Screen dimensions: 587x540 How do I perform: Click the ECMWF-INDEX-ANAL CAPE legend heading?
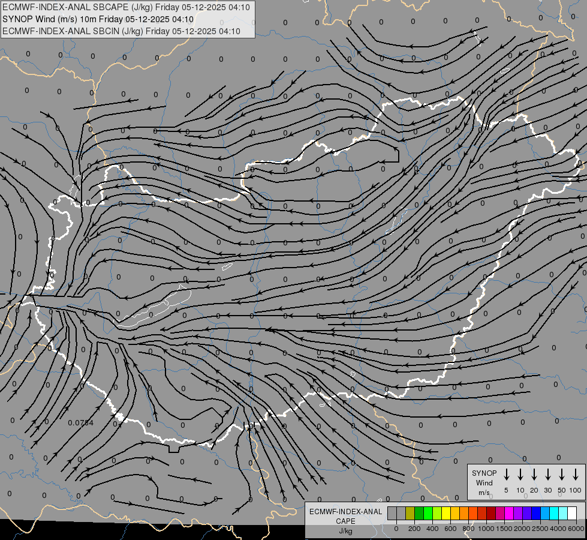click(x=345, y=517)
